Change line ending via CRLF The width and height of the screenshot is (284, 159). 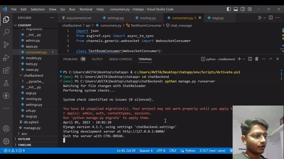coord(173,151)
